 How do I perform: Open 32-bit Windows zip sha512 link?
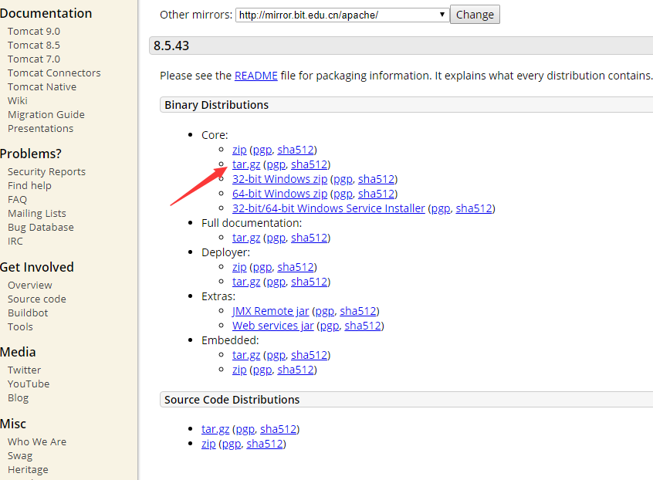[376, 179]
